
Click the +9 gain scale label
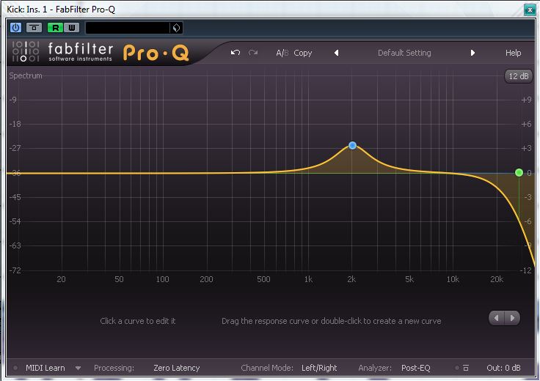pyautogui.click(x=526, y=100)
